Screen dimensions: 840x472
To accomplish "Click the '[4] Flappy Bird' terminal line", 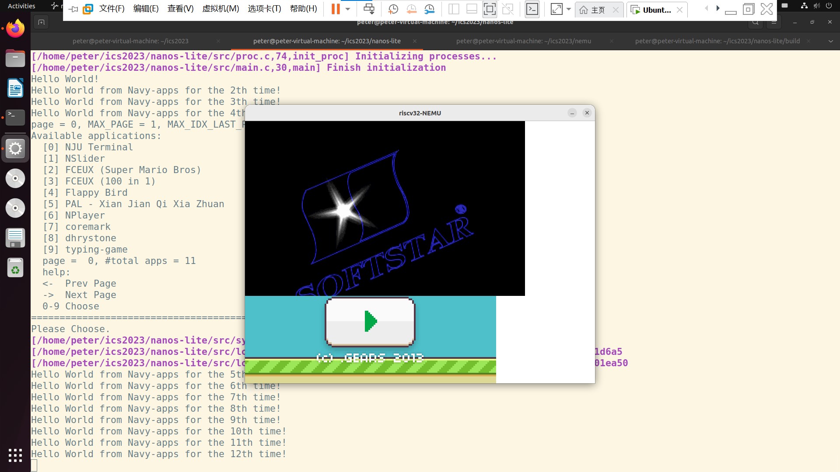I will 85,193.
